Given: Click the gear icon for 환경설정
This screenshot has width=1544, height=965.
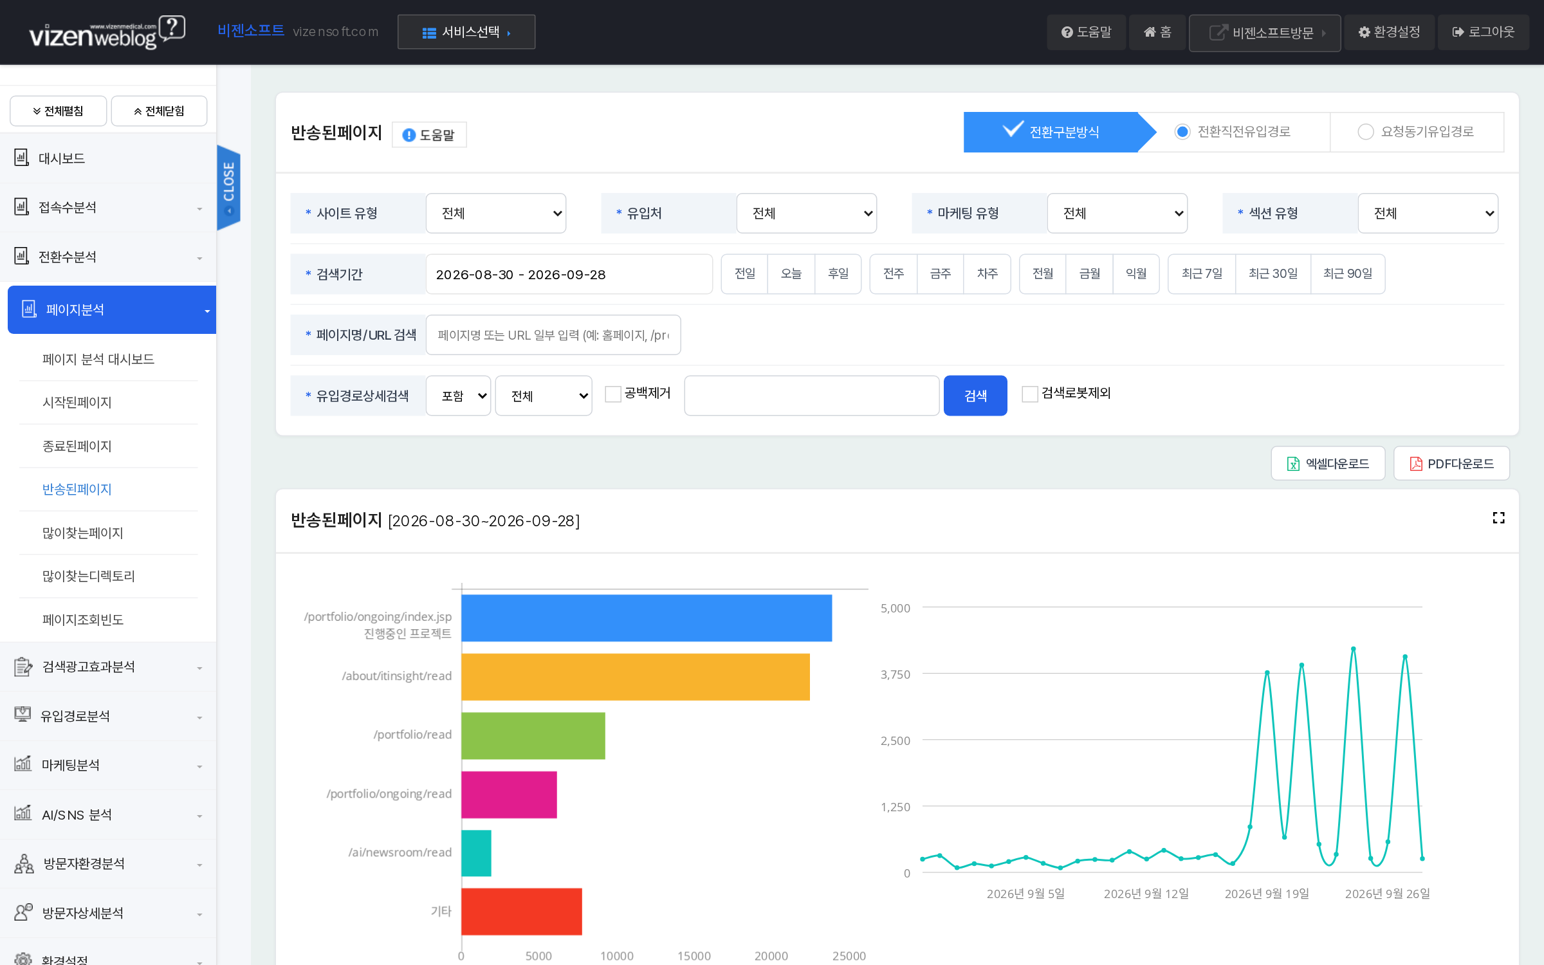Looking at the screenshot, I should pos(1364,32).
